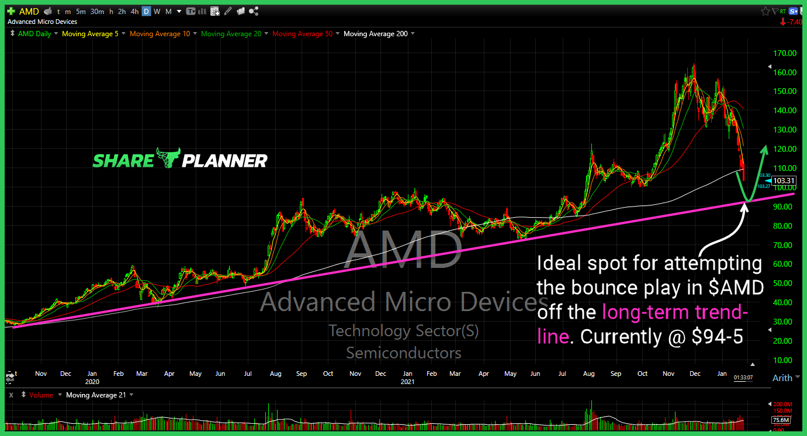807x436 pixels.
Task: Select the 30m timeframe
Action: pyautogui.click(x=98, y=11)
